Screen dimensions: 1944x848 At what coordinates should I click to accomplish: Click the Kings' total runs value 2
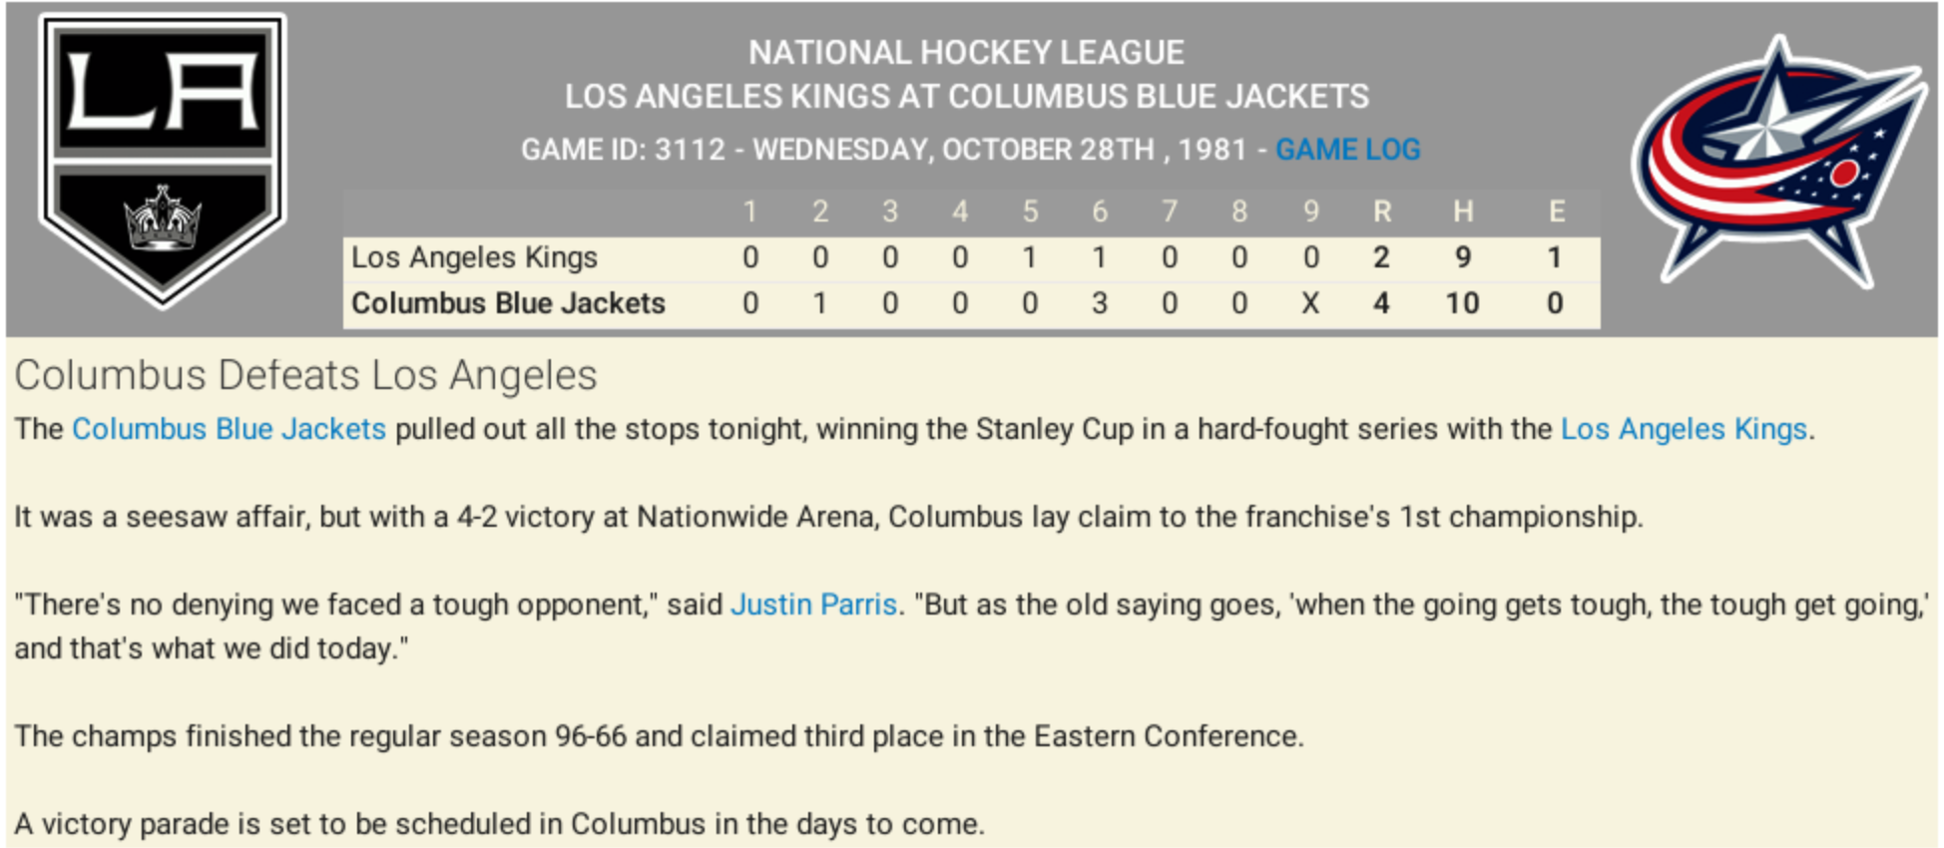[1382, 257]
